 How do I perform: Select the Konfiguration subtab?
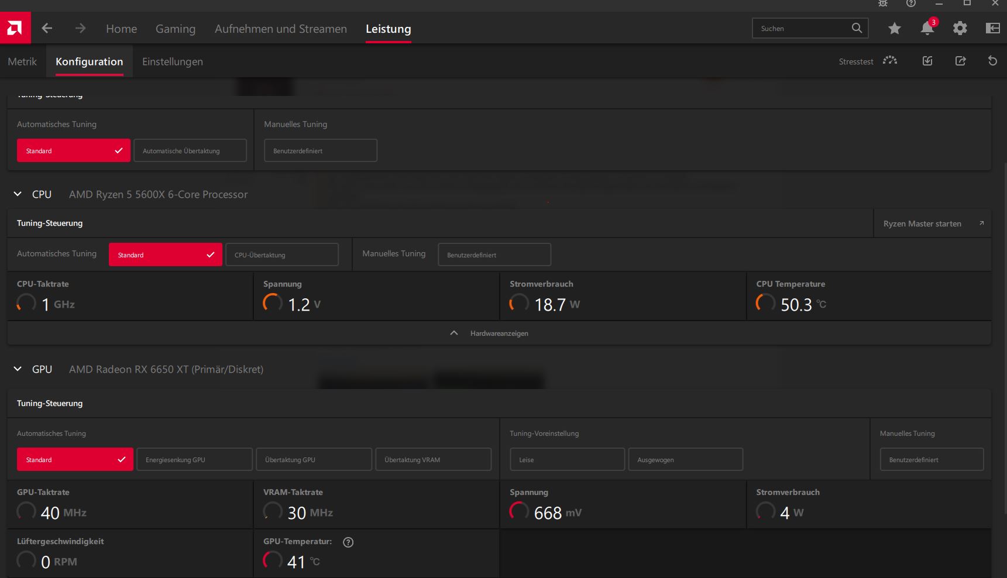tap(90, 61)
